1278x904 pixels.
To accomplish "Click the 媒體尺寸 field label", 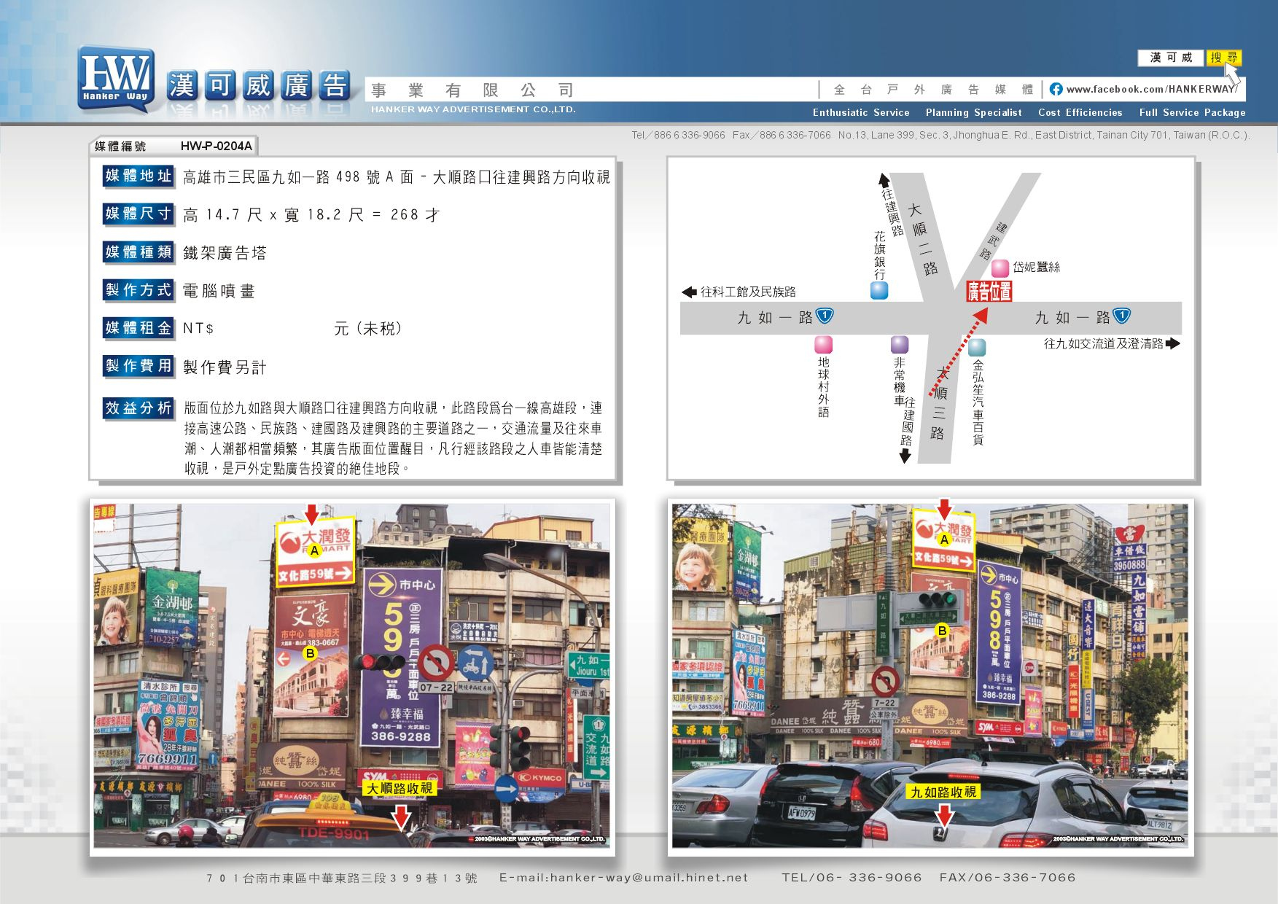I will 138,214.
